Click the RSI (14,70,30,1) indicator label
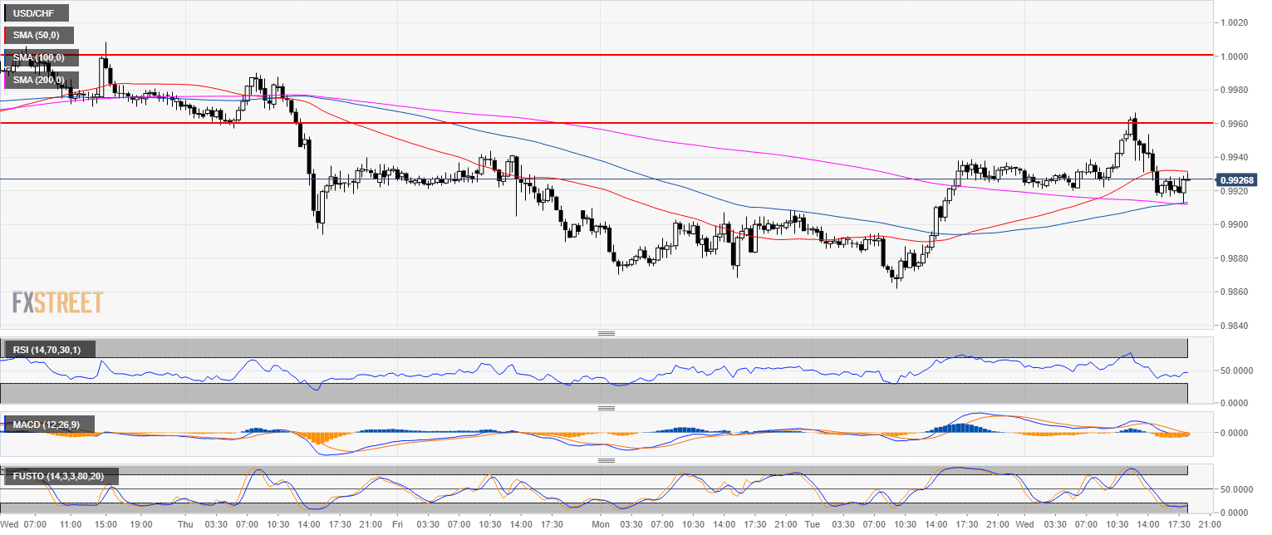This screenshot has width=1272, height=535. 50,348
